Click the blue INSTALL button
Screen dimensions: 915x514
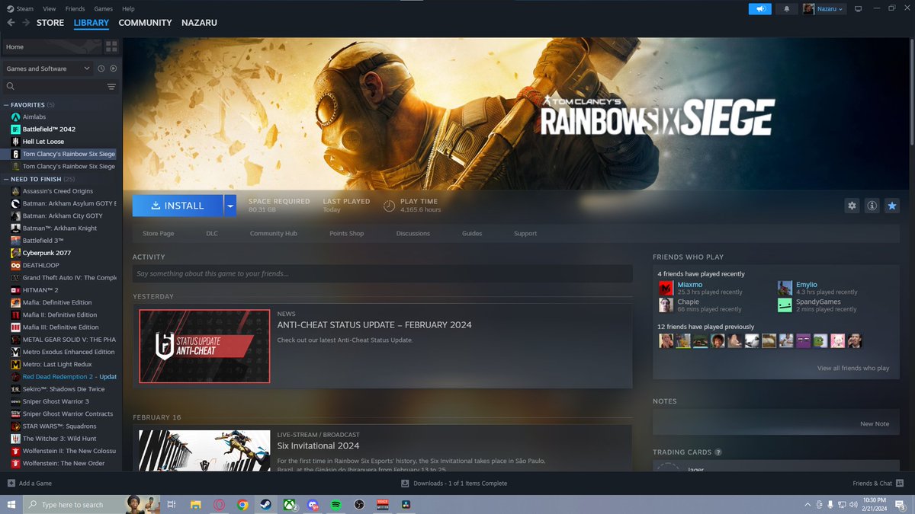click(178, 206)
